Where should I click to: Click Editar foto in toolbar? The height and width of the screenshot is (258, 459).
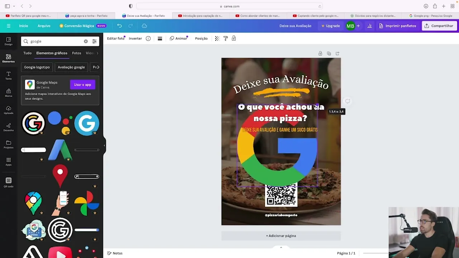(x=116, y=38)
